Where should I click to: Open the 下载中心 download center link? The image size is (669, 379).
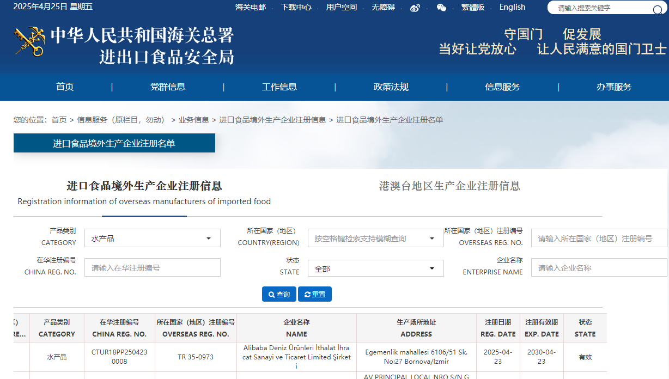[296, 7]
